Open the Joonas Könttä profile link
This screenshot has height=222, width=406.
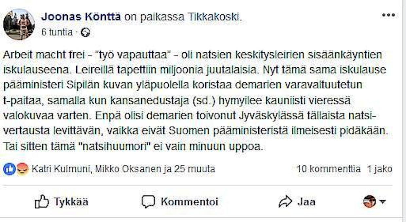coord(81,17)
